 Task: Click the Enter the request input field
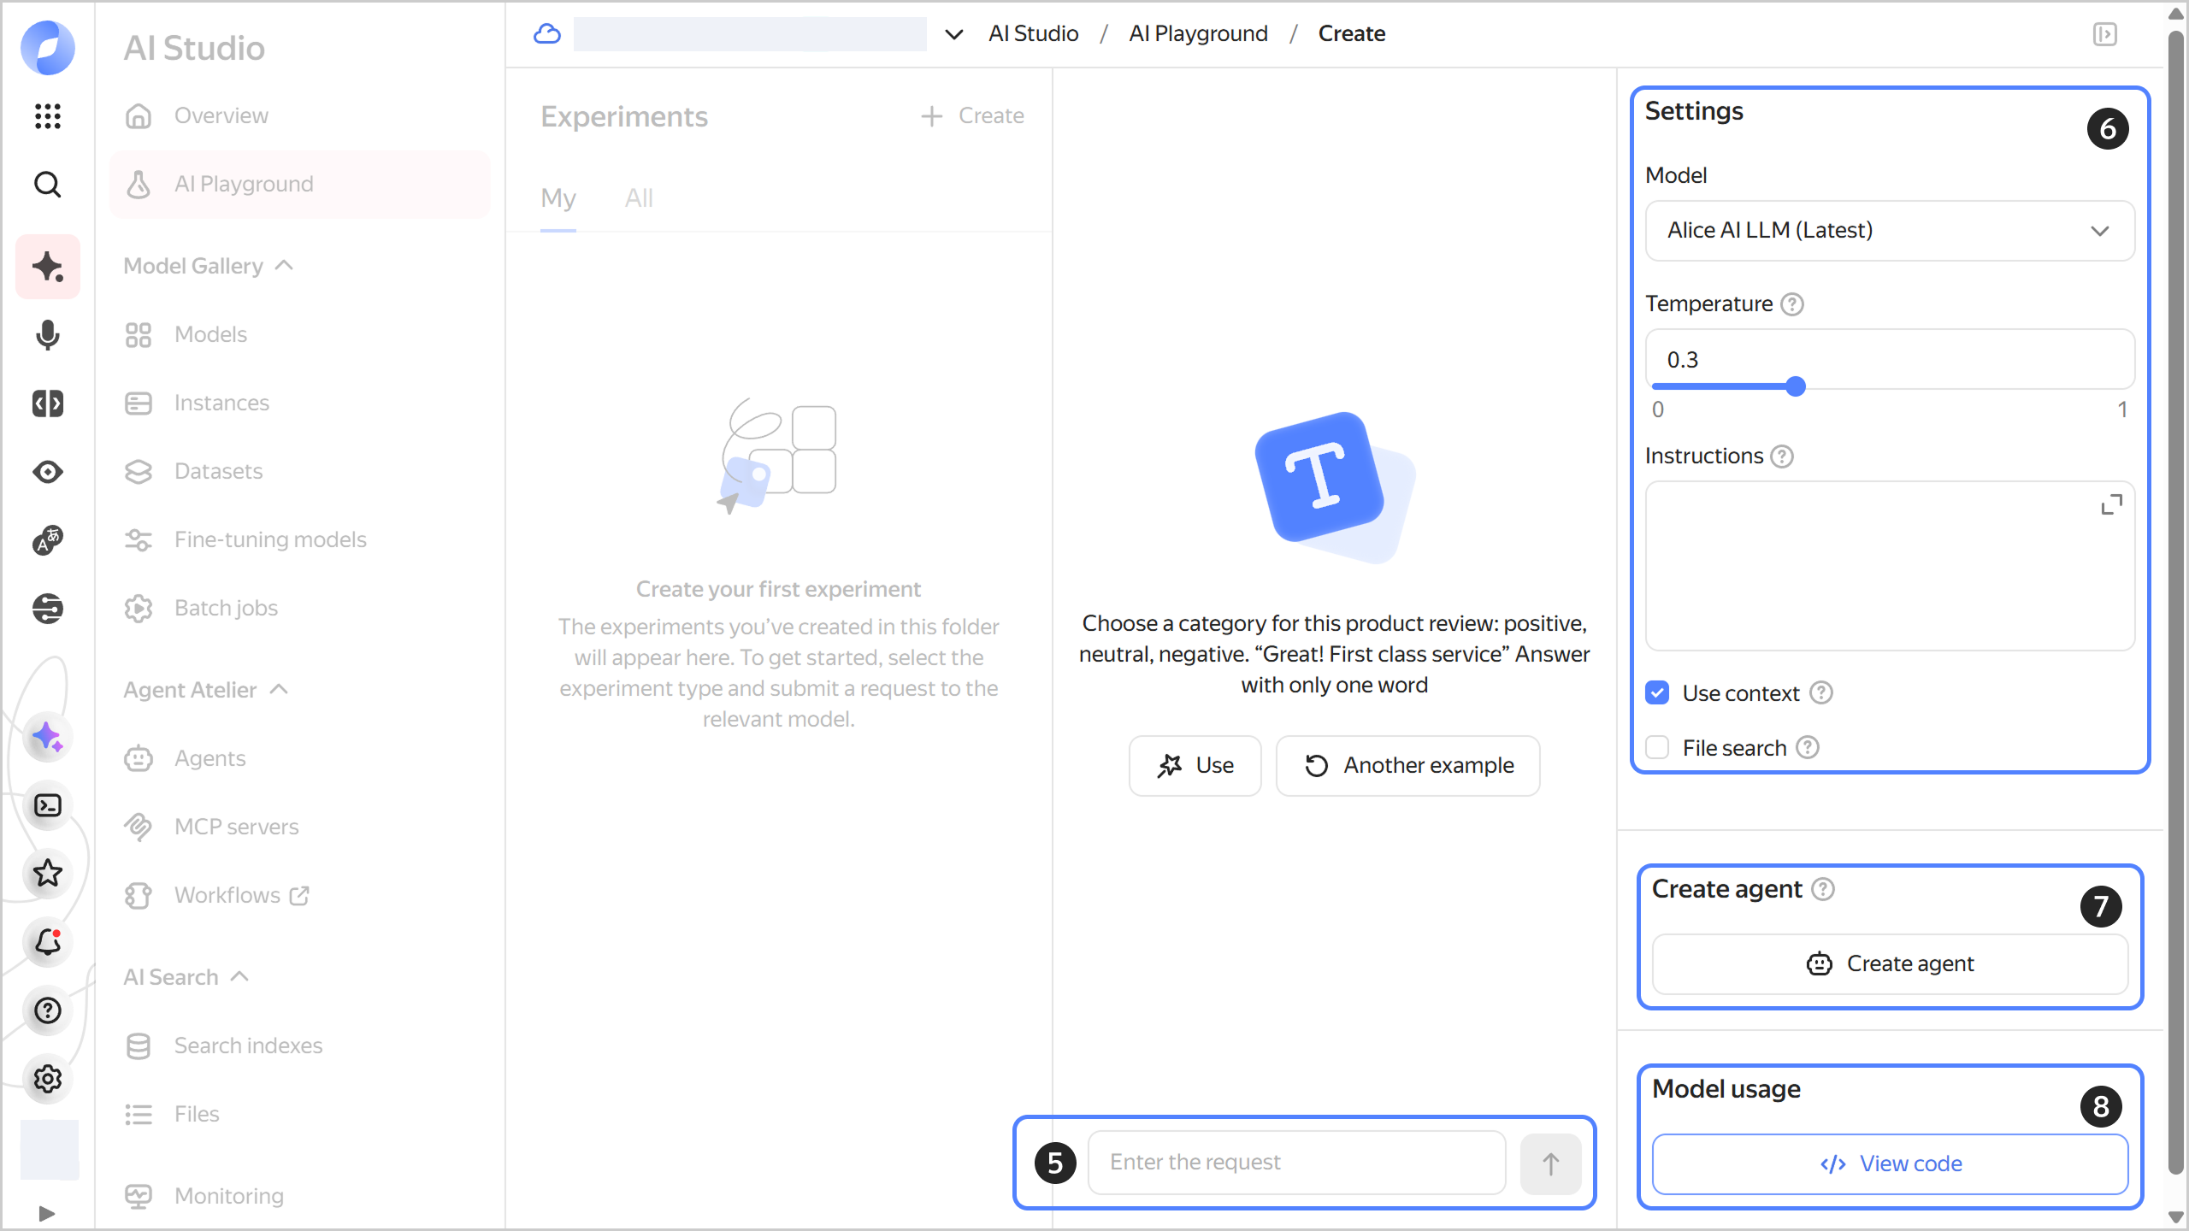[x=1296, y=1163]
